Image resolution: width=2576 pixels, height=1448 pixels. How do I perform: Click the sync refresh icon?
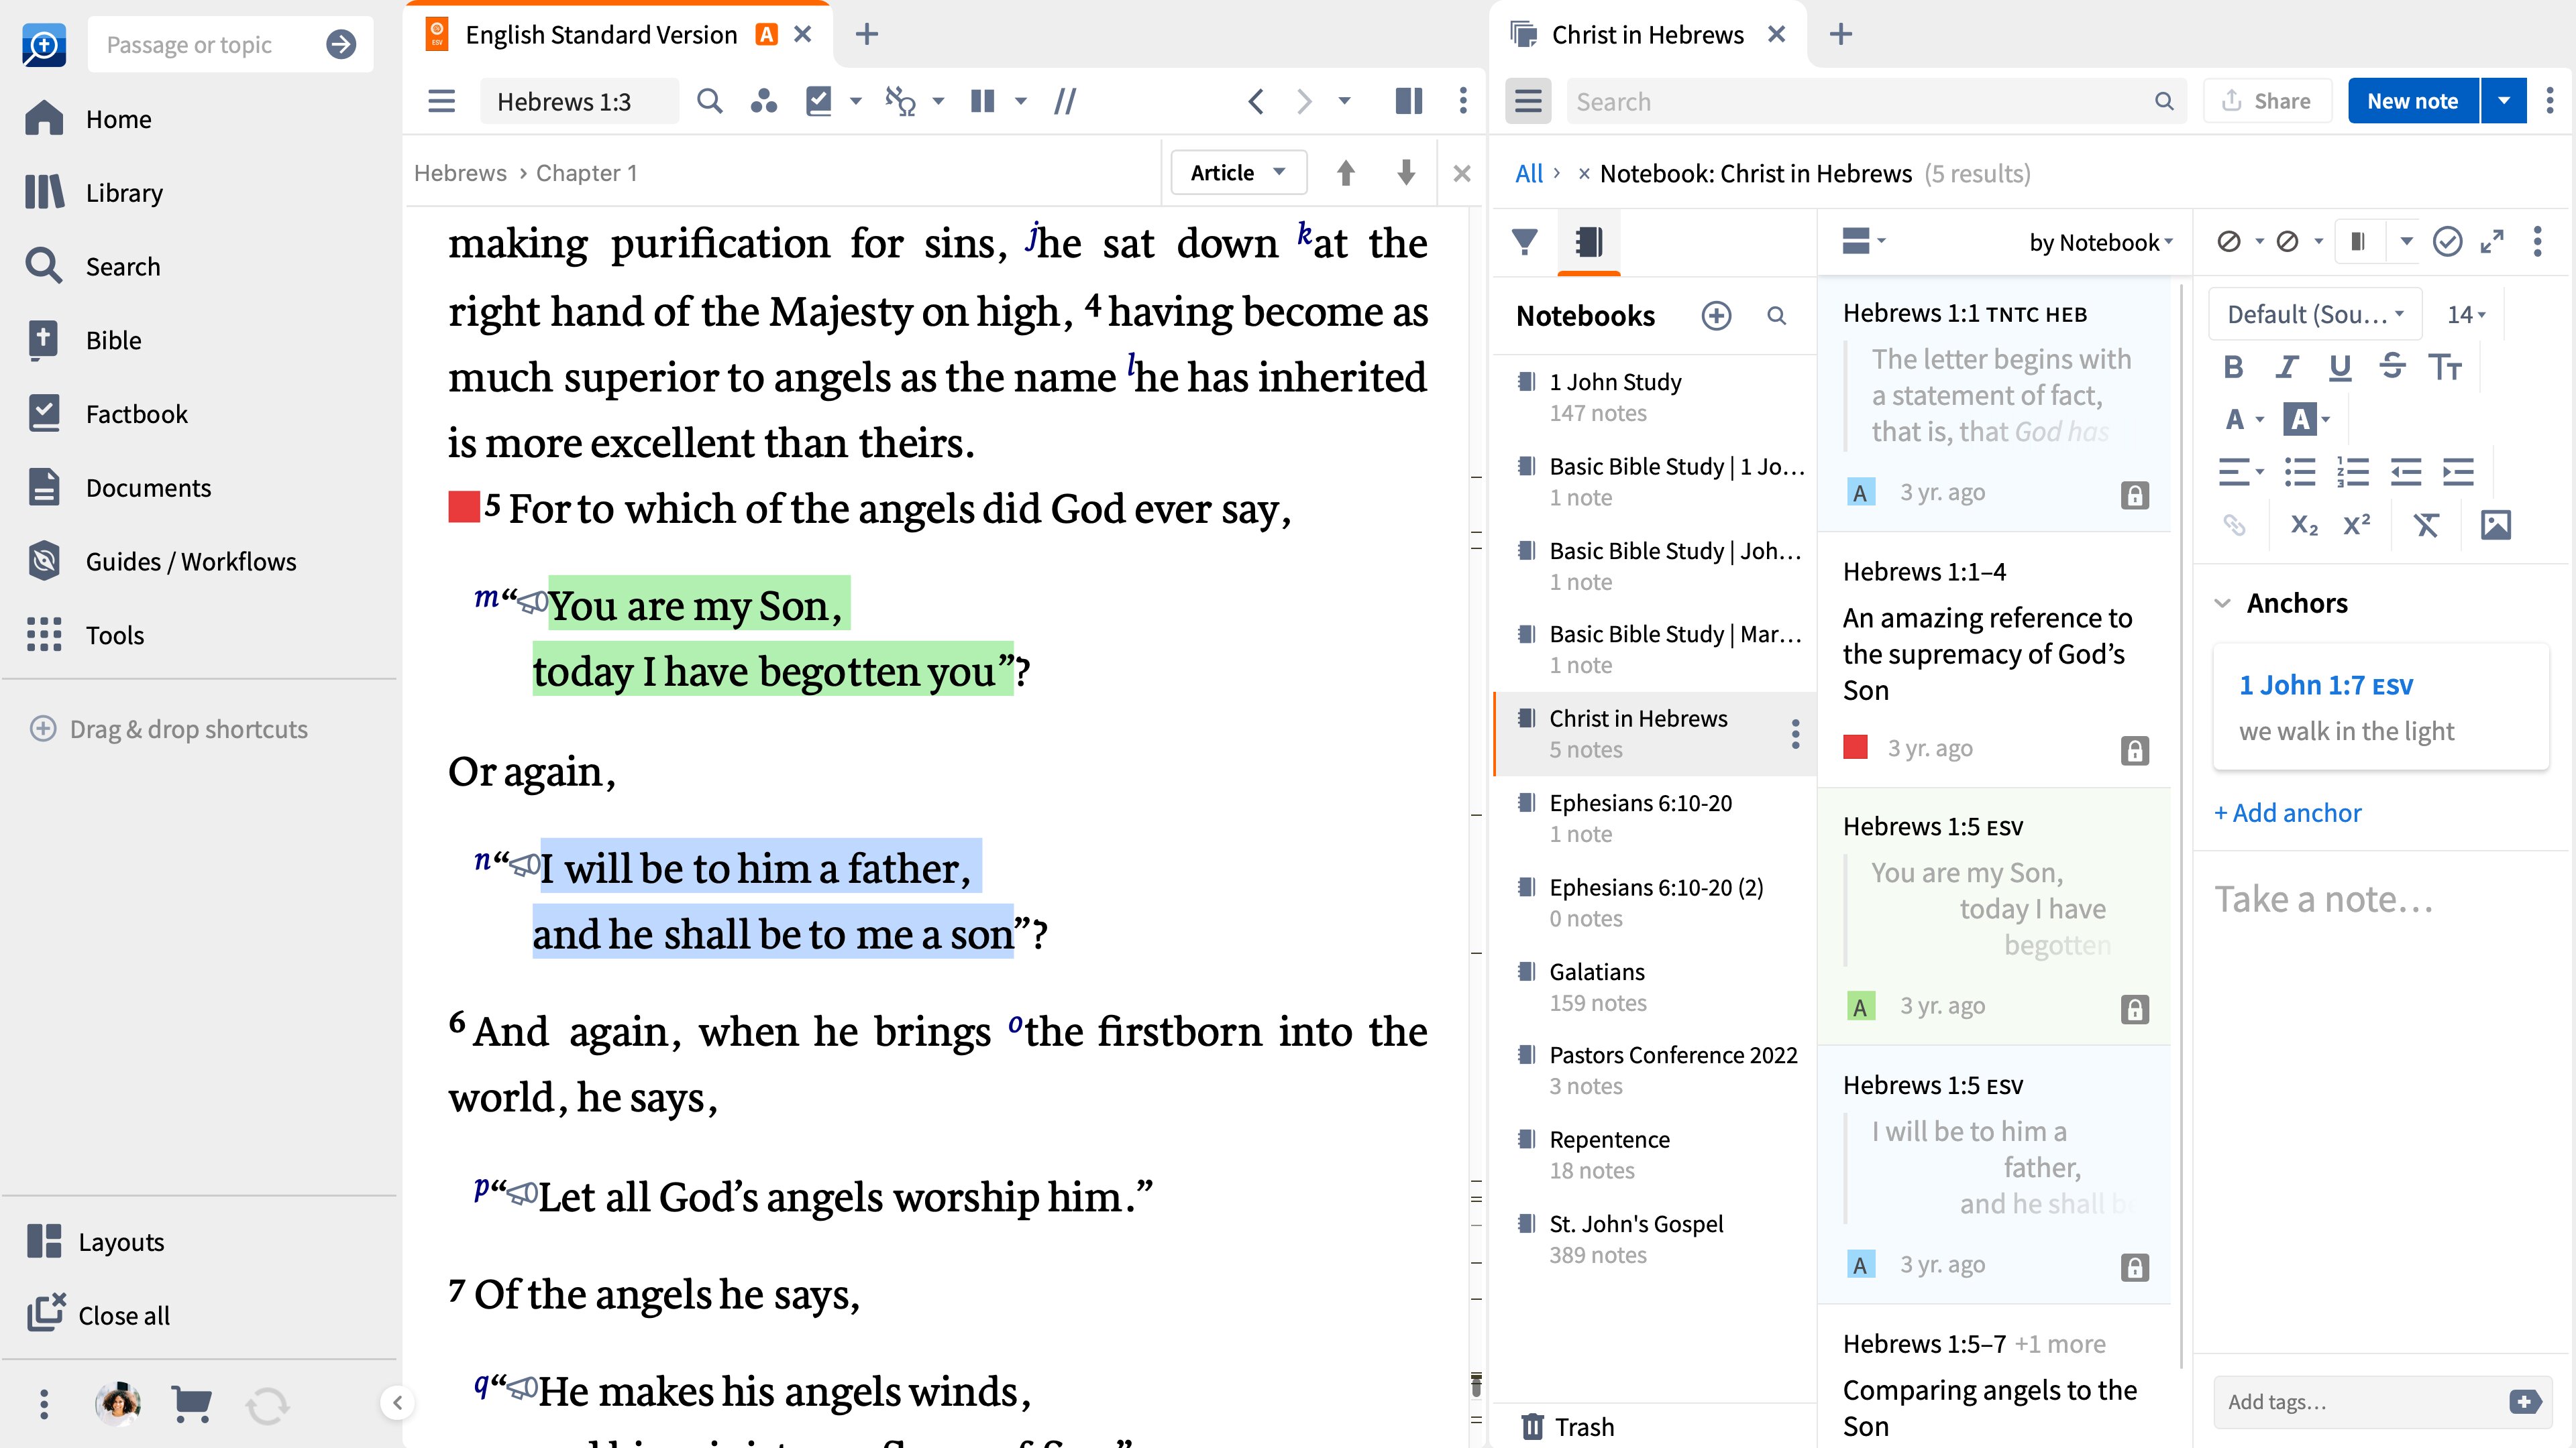point(267,1405)
